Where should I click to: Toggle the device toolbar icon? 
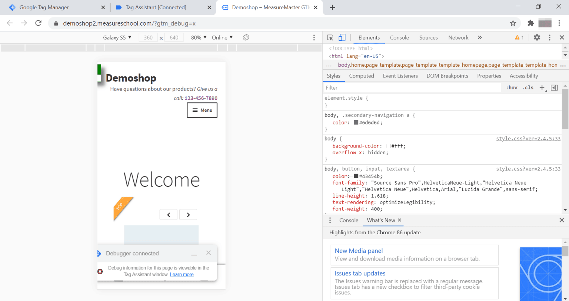(342, 37)
